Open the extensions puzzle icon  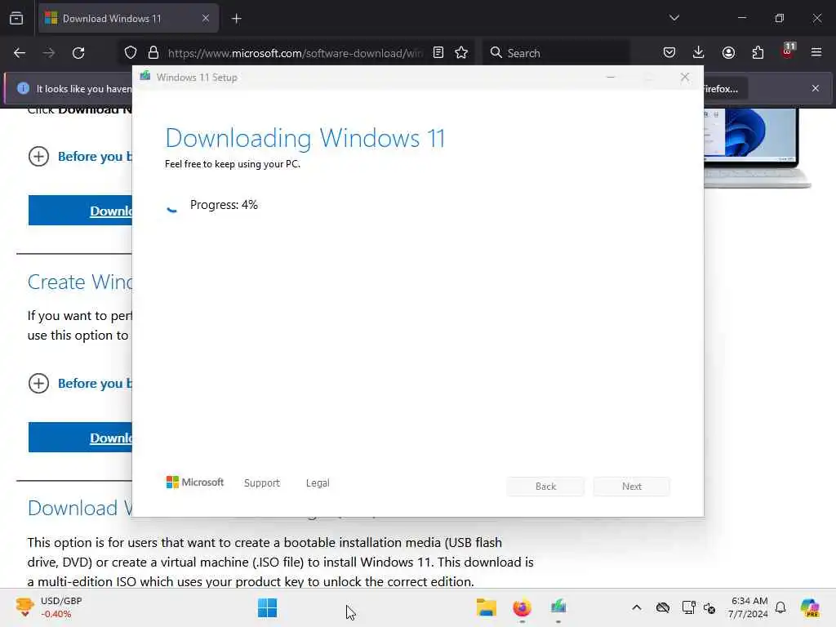[758, 52]
